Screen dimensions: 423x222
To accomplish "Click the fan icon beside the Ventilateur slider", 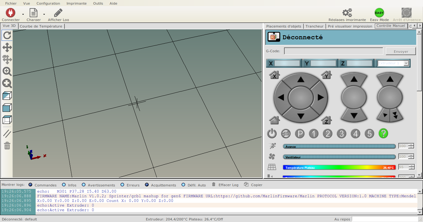I will pyautogui.click(x=272, y=156).
